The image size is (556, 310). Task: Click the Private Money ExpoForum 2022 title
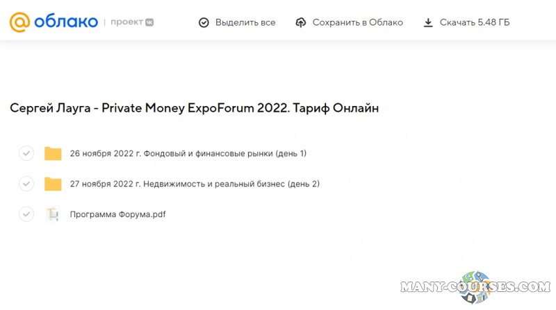point(195,108)
